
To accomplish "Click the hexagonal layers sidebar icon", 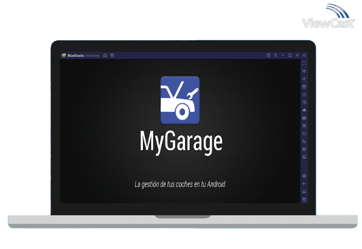I will point(304,149).
